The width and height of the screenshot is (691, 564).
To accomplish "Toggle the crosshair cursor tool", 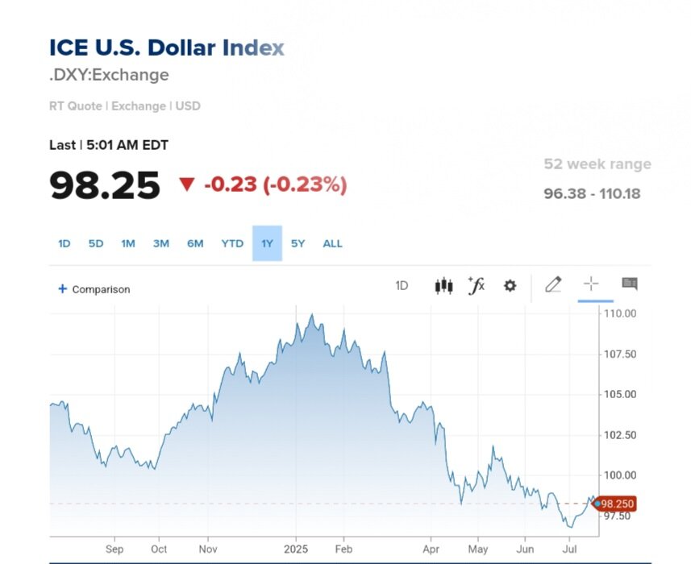I will [591, 284].
